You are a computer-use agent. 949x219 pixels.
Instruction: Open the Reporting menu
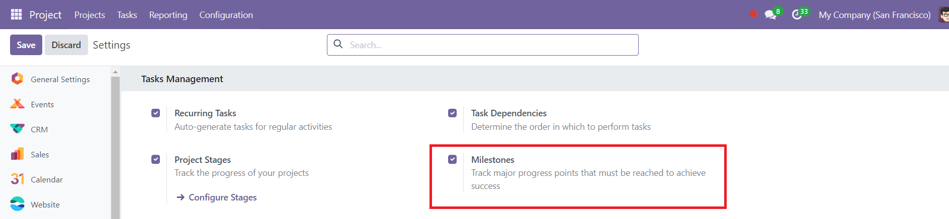[x=168, y=15]
